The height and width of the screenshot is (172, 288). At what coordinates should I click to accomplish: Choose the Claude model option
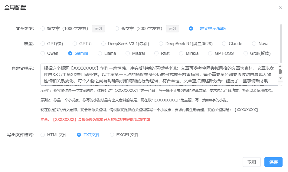224,44
